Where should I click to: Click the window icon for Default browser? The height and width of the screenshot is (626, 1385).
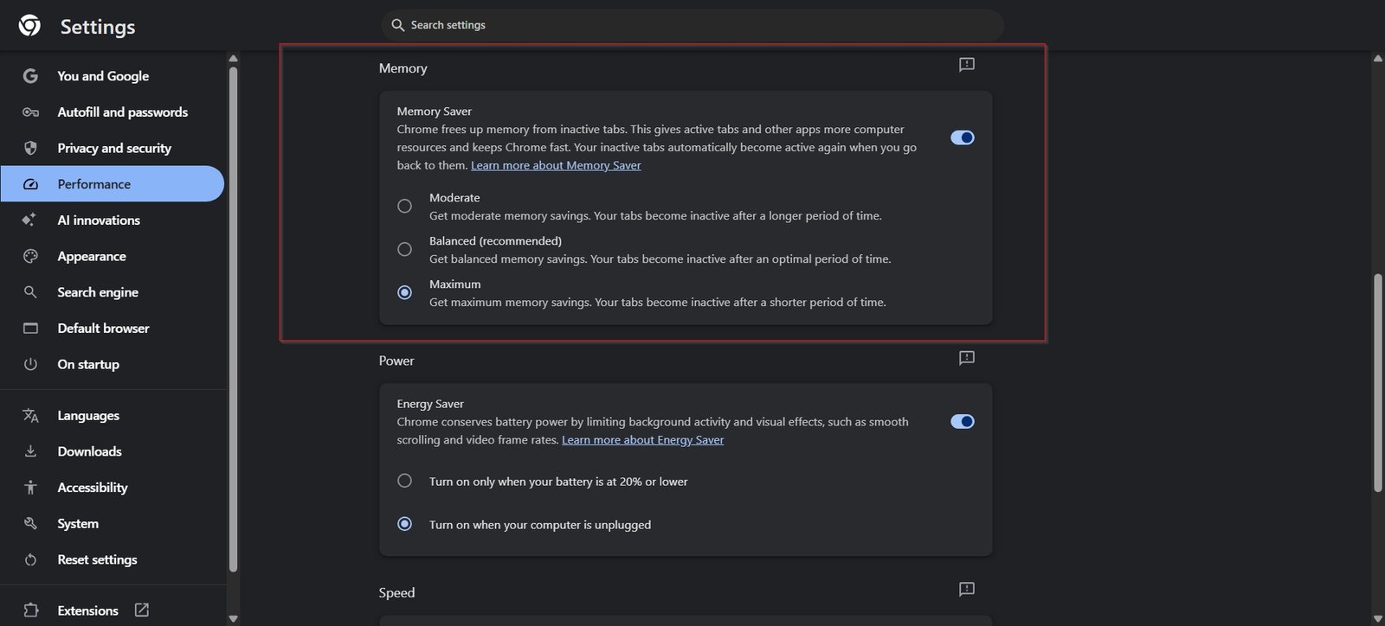pyautogui.click(x=30, y=329)
